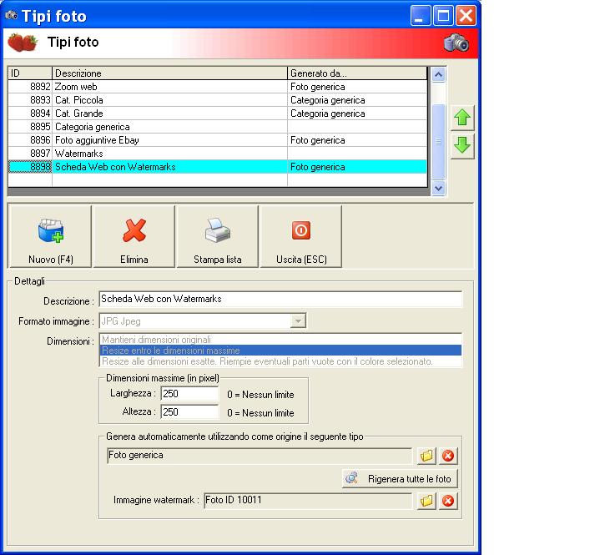This screenshot has height=555, width=610.
Task: Select row 8892 Zoom web
Action: coord(218,87)
